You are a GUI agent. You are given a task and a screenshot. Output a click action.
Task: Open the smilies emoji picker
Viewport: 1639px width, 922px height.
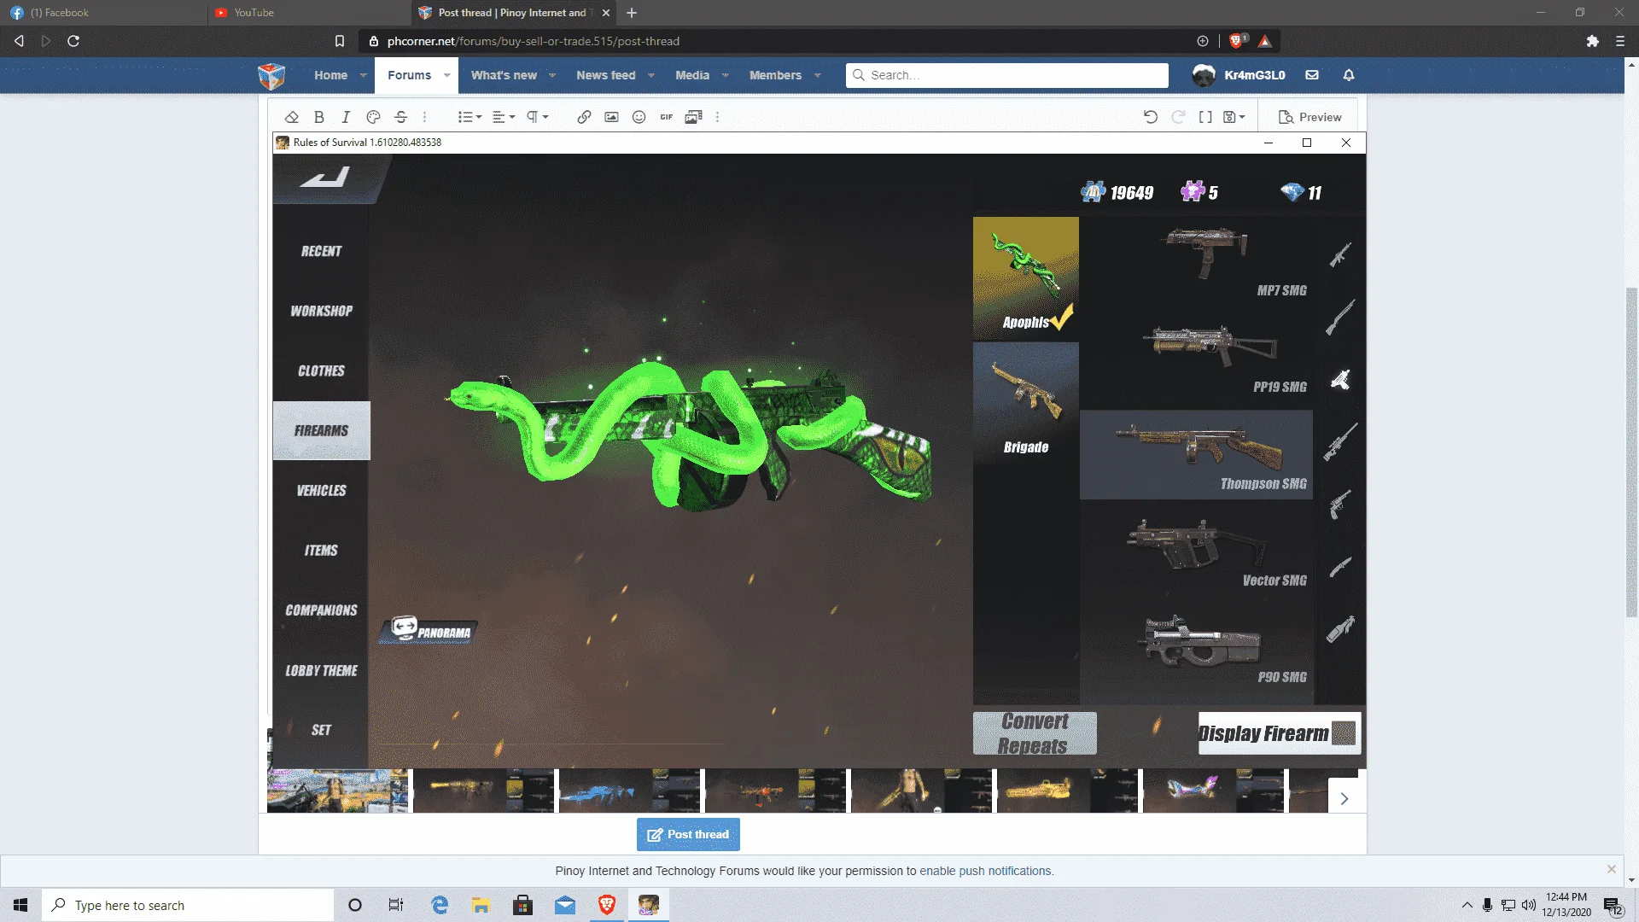click(639, 117)
